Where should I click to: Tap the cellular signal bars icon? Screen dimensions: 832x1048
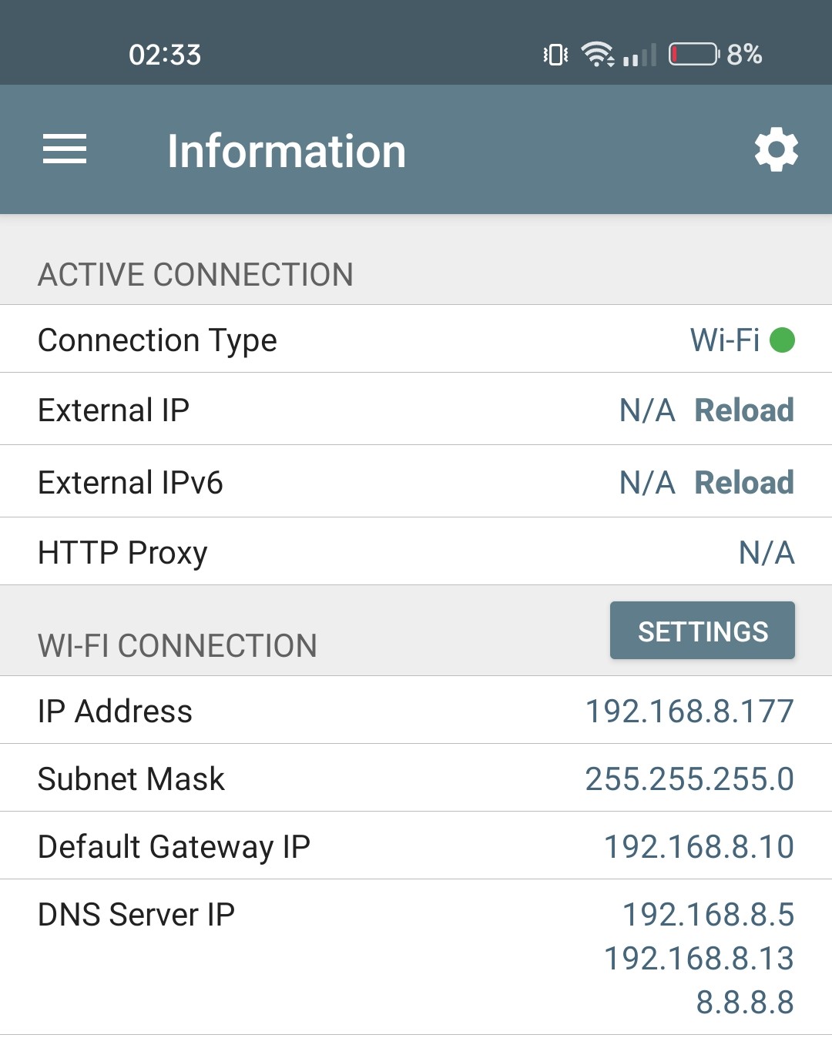[639, 55]
